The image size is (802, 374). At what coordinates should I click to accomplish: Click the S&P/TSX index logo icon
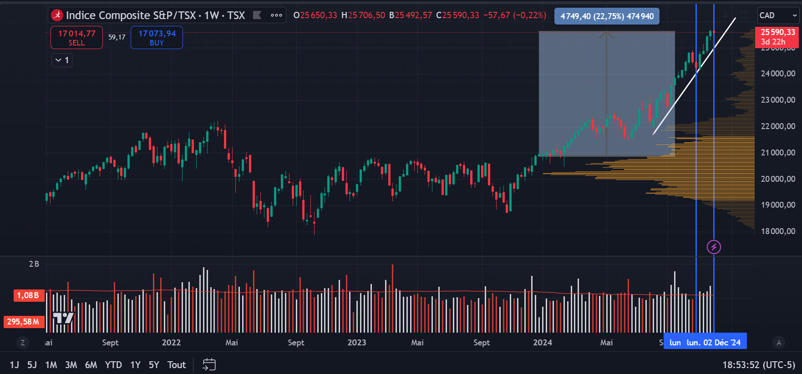[x=57, y=15]
